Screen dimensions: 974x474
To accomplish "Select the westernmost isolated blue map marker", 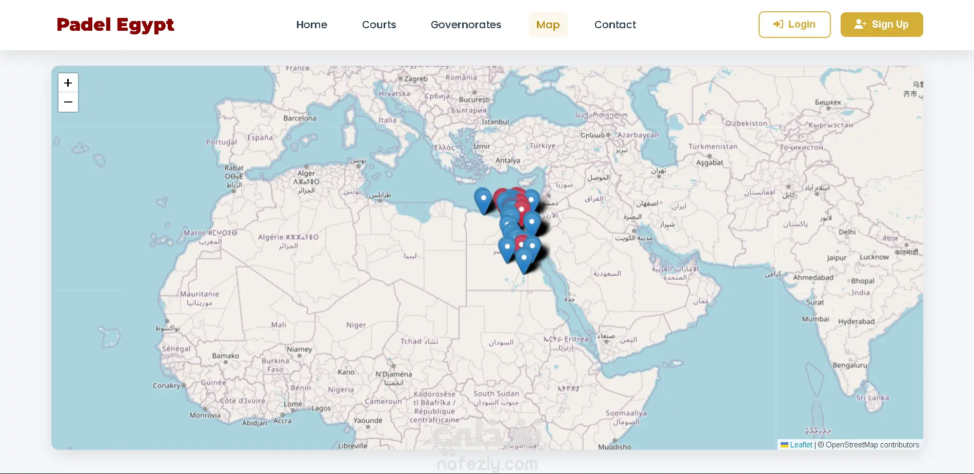I will tap(483, 201).
